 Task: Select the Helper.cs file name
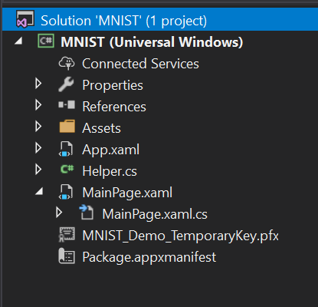point(110,171)
